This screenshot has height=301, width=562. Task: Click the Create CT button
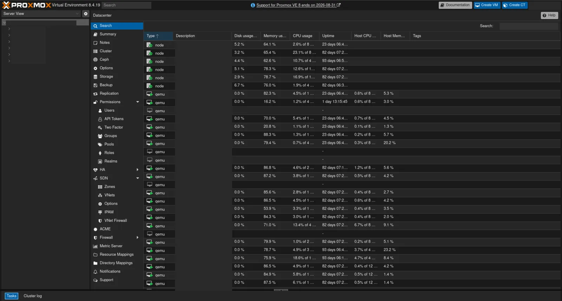[515, 5]
